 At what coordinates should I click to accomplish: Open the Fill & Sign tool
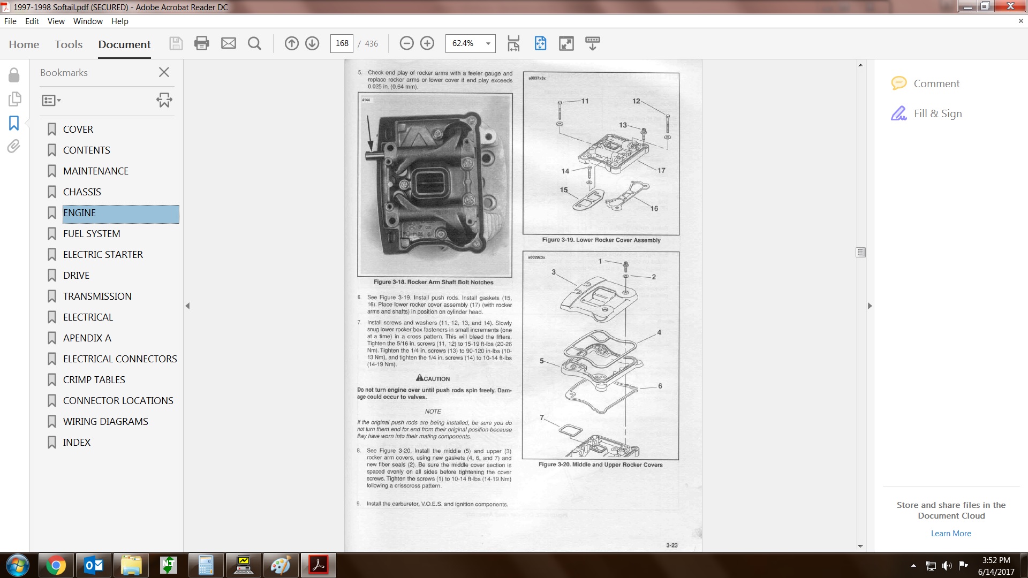click(x=937, y=113)
